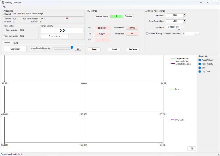This screenshot has width=220, height=156.
Task: Click the Duty Cycle legend entry
Action: tap(177, 120)
